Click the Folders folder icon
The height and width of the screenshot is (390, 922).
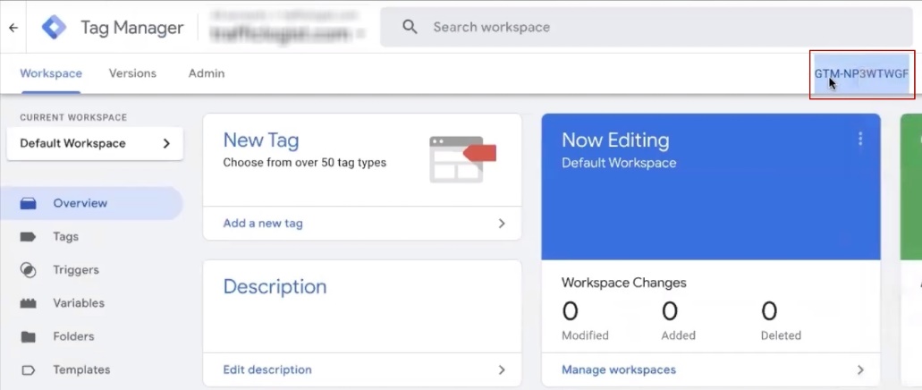[28, 337]
